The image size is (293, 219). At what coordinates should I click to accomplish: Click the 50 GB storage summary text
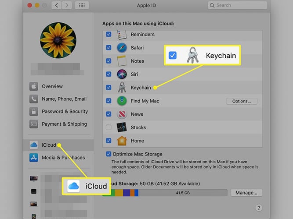[170, 184]
